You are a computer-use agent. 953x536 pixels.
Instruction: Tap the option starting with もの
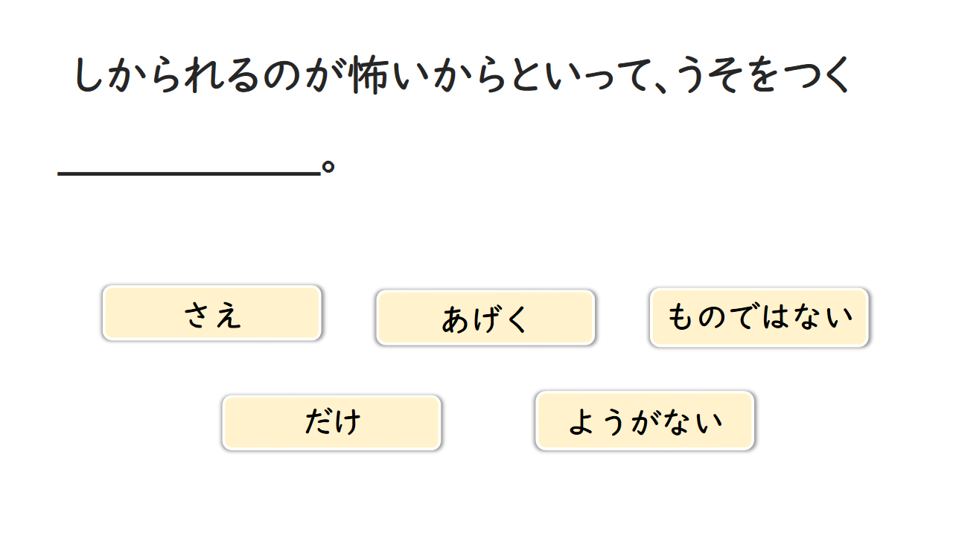(x=759, y=317)
